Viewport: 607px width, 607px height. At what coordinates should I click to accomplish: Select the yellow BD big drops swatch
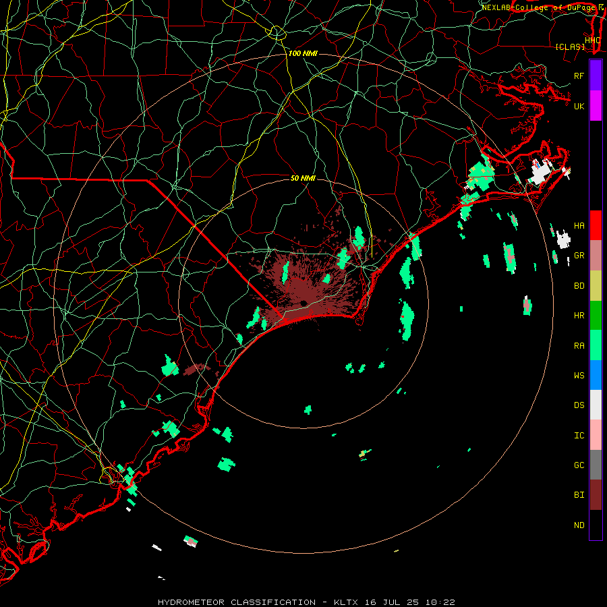click(596, 286)
